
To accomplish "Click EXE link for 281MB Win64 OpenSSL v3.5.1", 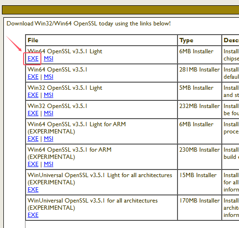I will (33, 77).
